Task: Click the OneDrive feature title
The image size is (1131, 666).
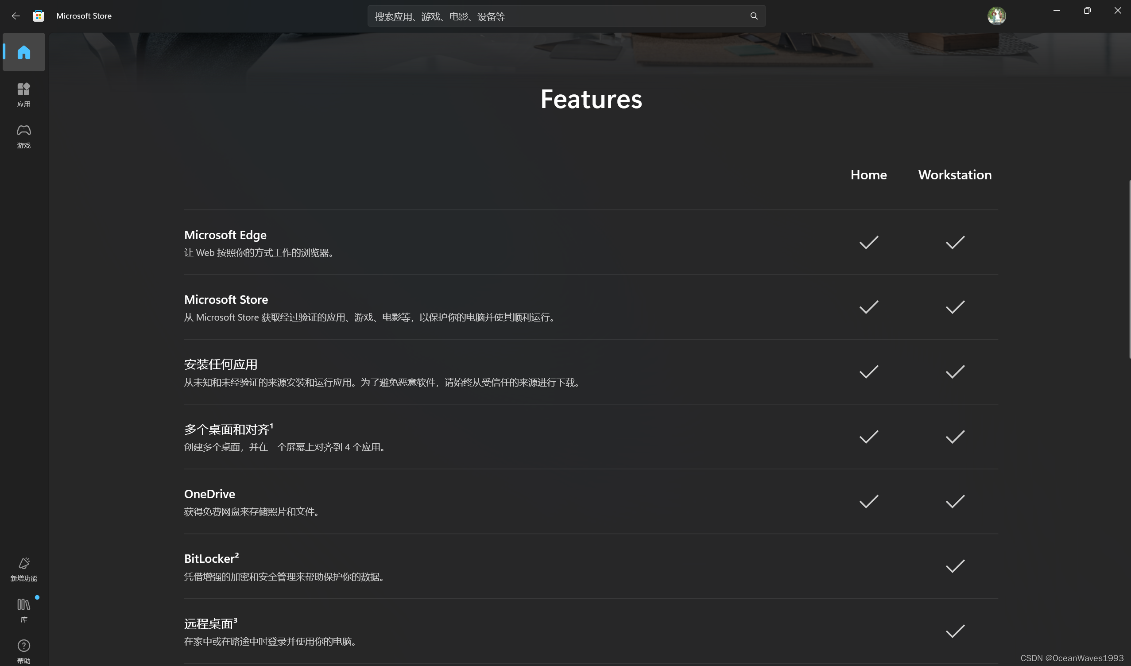Action: click(x=209, y=494)
